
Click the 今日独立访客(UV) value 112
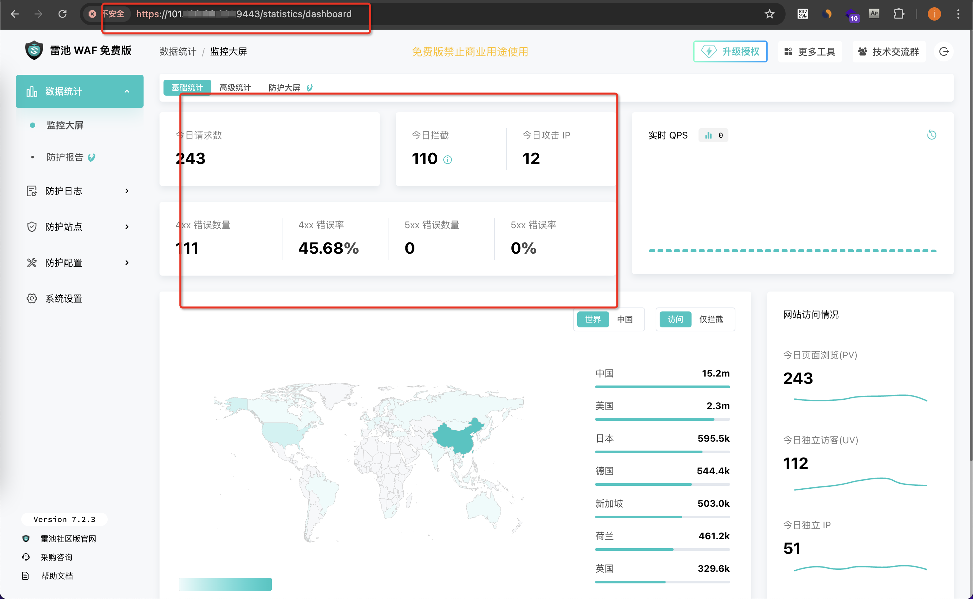pyautogui.click(x=795, y=463)
